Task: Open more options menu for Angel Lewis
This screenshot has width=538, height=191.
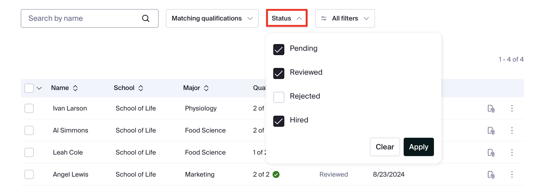Action: [512, 174]
